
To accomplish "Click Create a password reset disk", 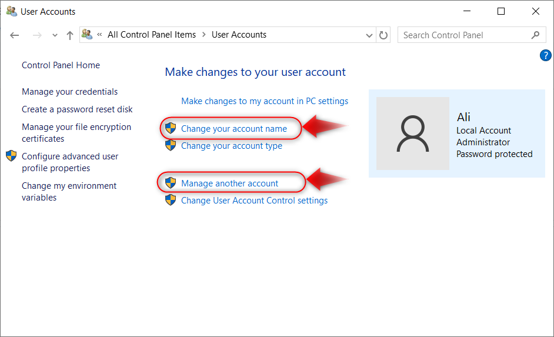I will pos(77,109).
